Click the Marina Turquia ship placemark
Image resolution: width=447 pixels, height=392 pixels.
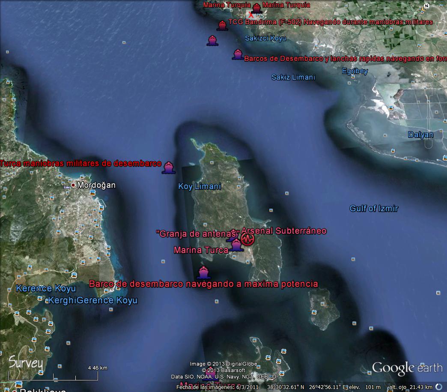pyautogui.click(x=256, y=8)
